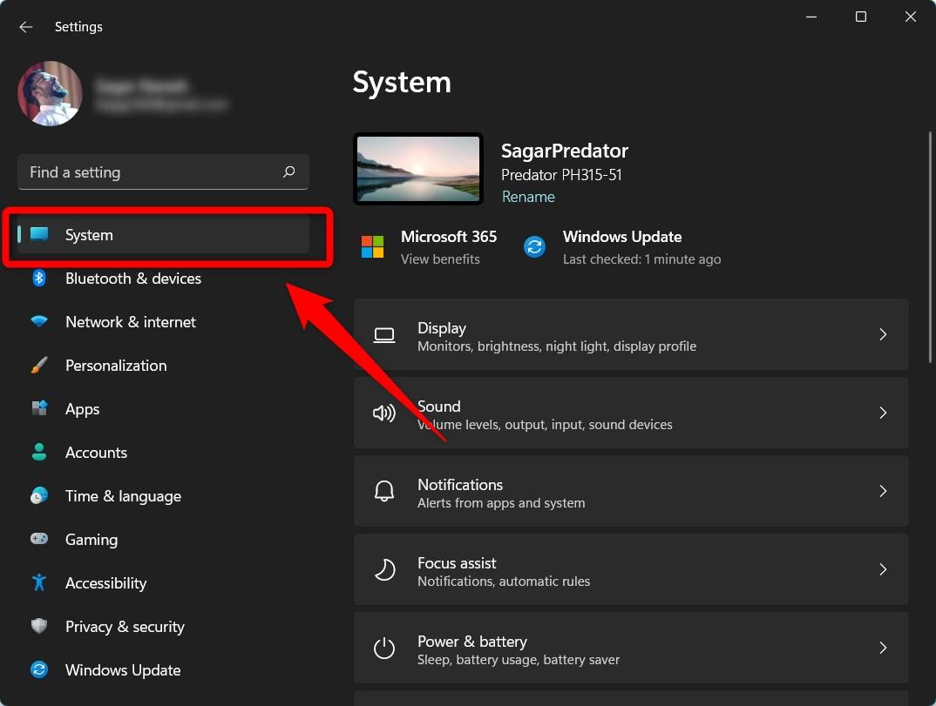Click the Rename link under SagarPredator
936x706 pixels.
point(528,197)
